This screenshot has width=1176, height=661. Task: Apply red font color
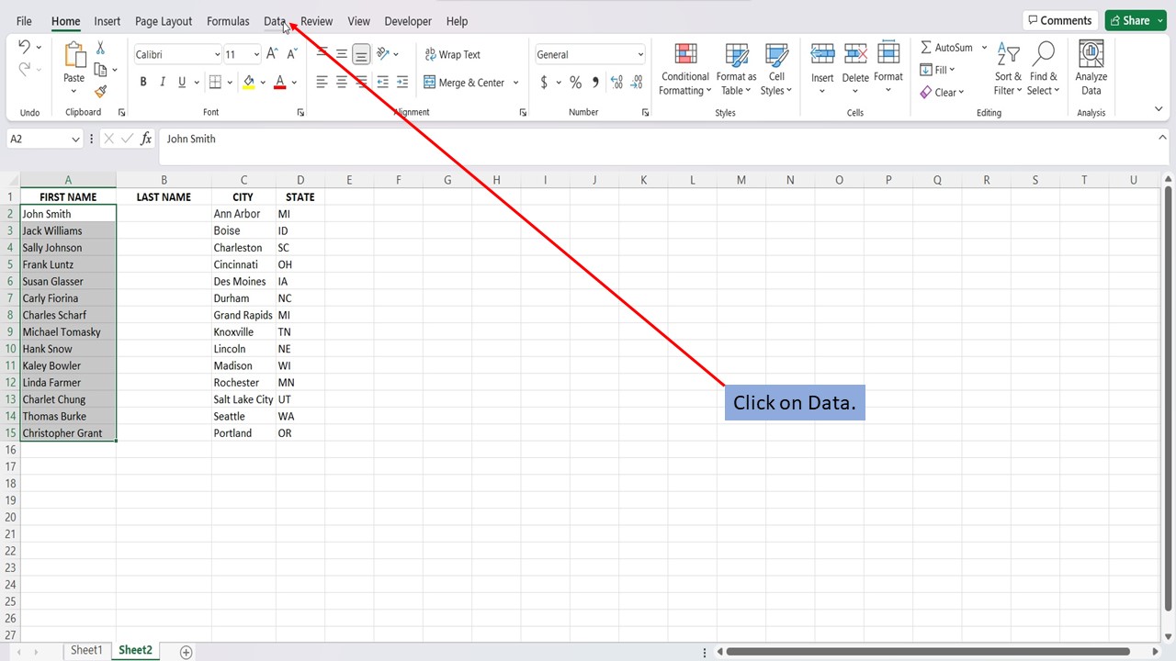point(280,83)
